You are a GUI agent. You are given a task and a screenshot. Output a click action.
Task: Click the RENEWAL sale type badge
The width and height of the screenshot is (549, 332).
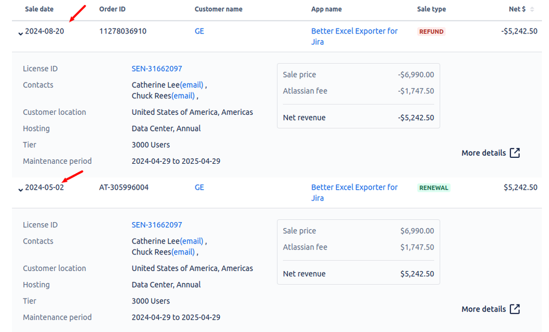pyautogui.click(x=434, y=188)
